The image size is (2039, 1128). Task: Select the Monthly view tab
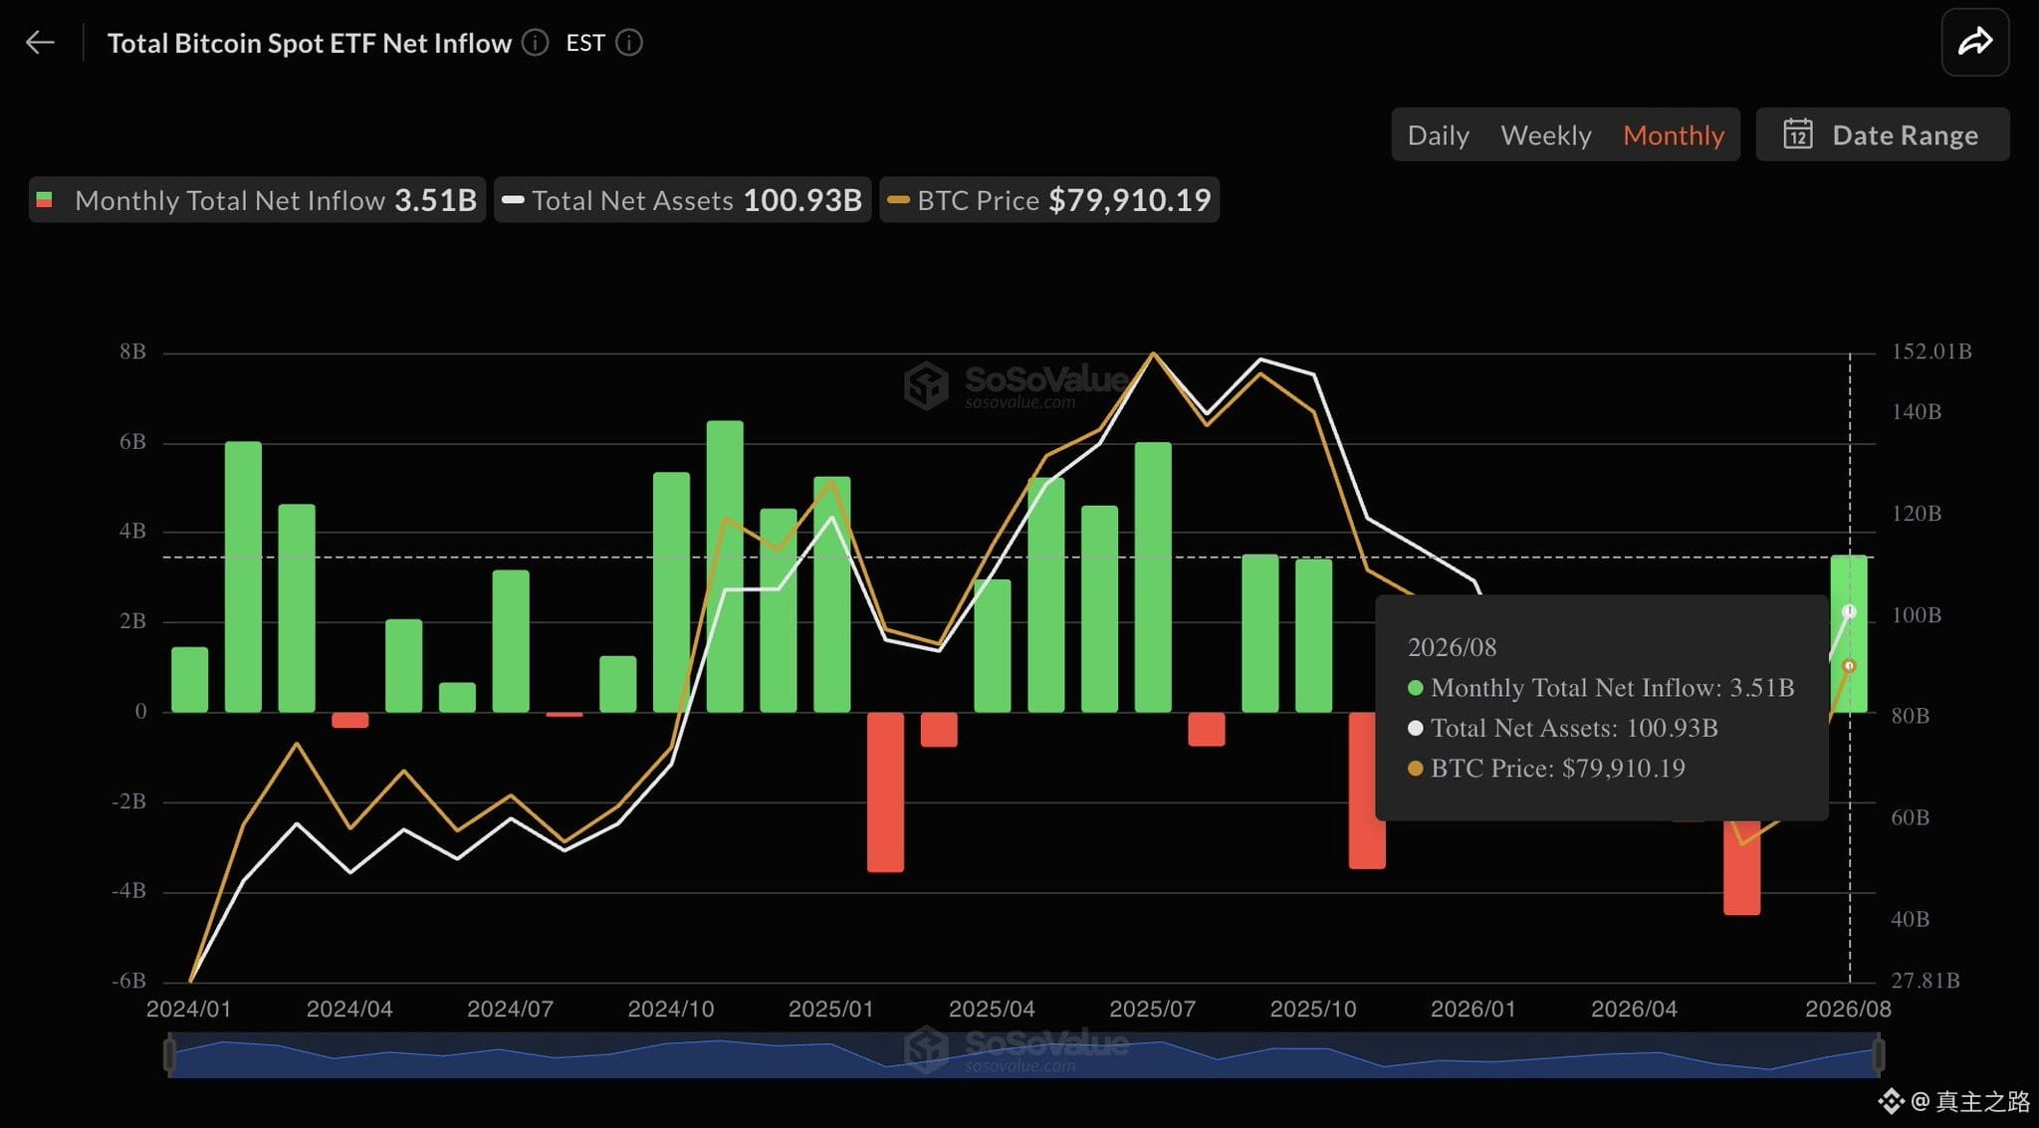1673,134
